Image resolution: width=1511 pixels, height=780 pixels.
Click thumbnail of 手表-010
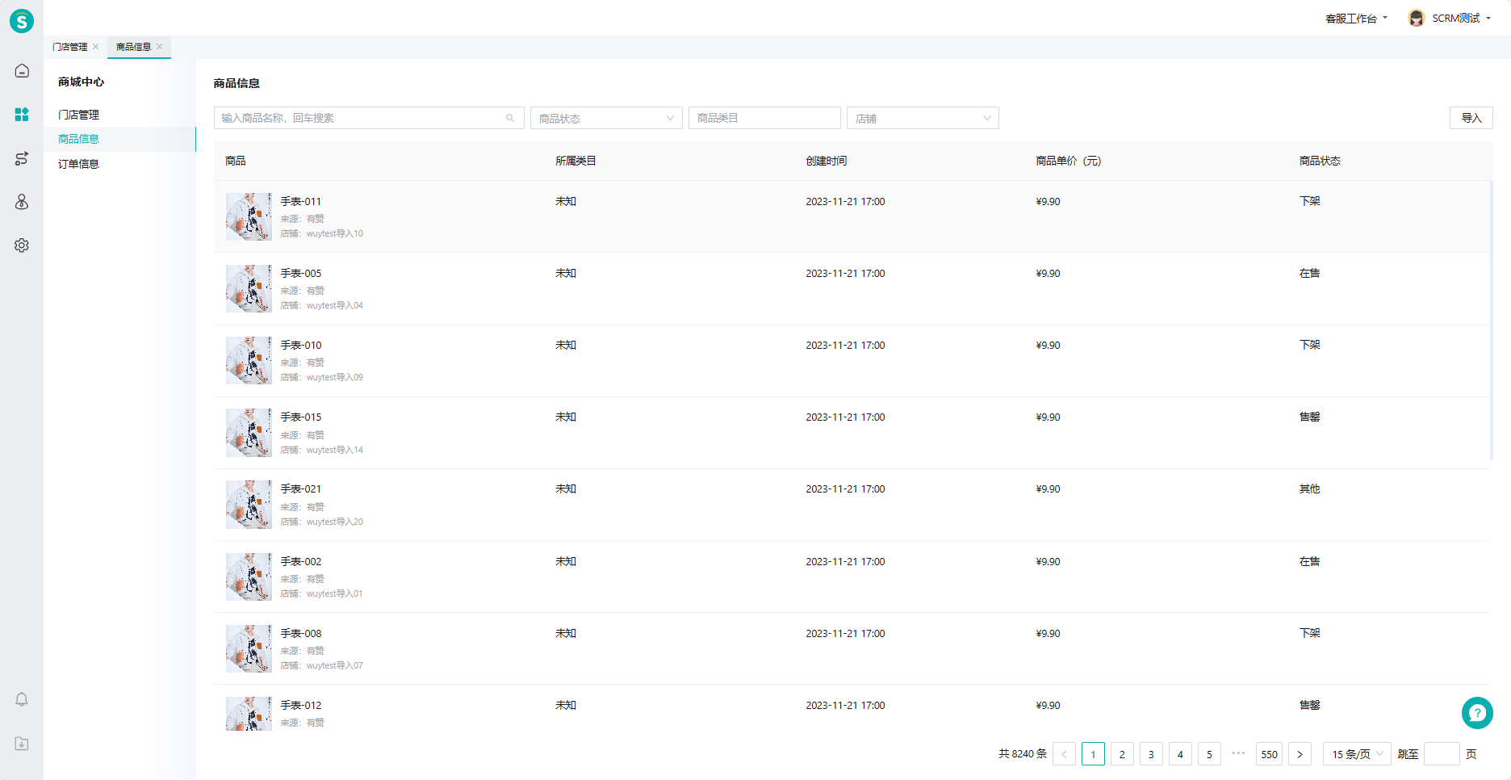249,360
